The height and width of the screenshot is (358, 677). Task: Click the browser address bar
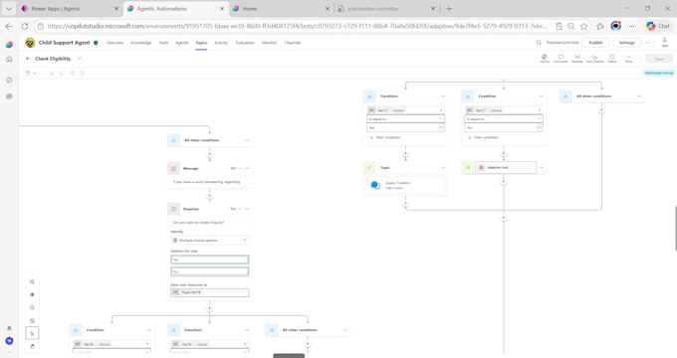(298, 26)
